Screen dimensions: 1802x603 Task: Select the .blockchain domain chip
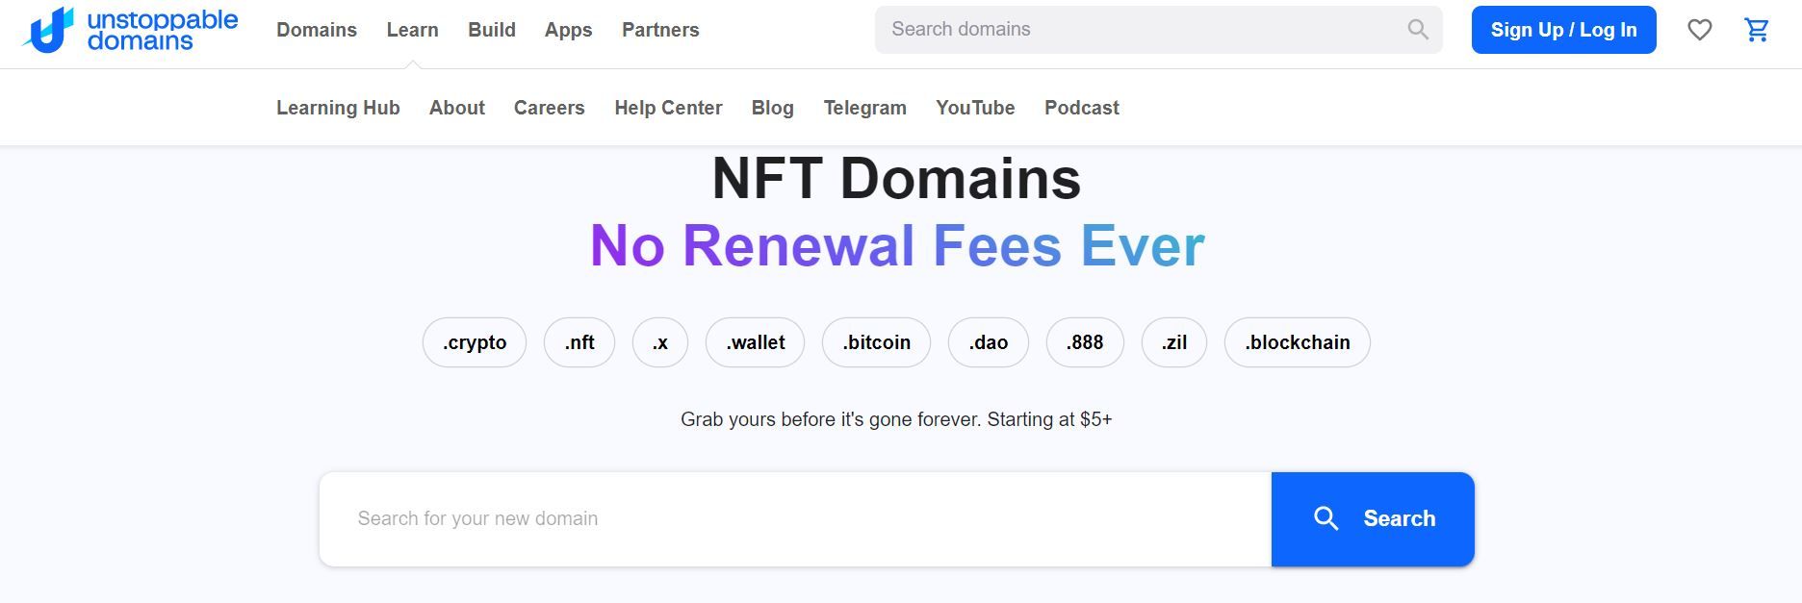[x=1298, y=342]
